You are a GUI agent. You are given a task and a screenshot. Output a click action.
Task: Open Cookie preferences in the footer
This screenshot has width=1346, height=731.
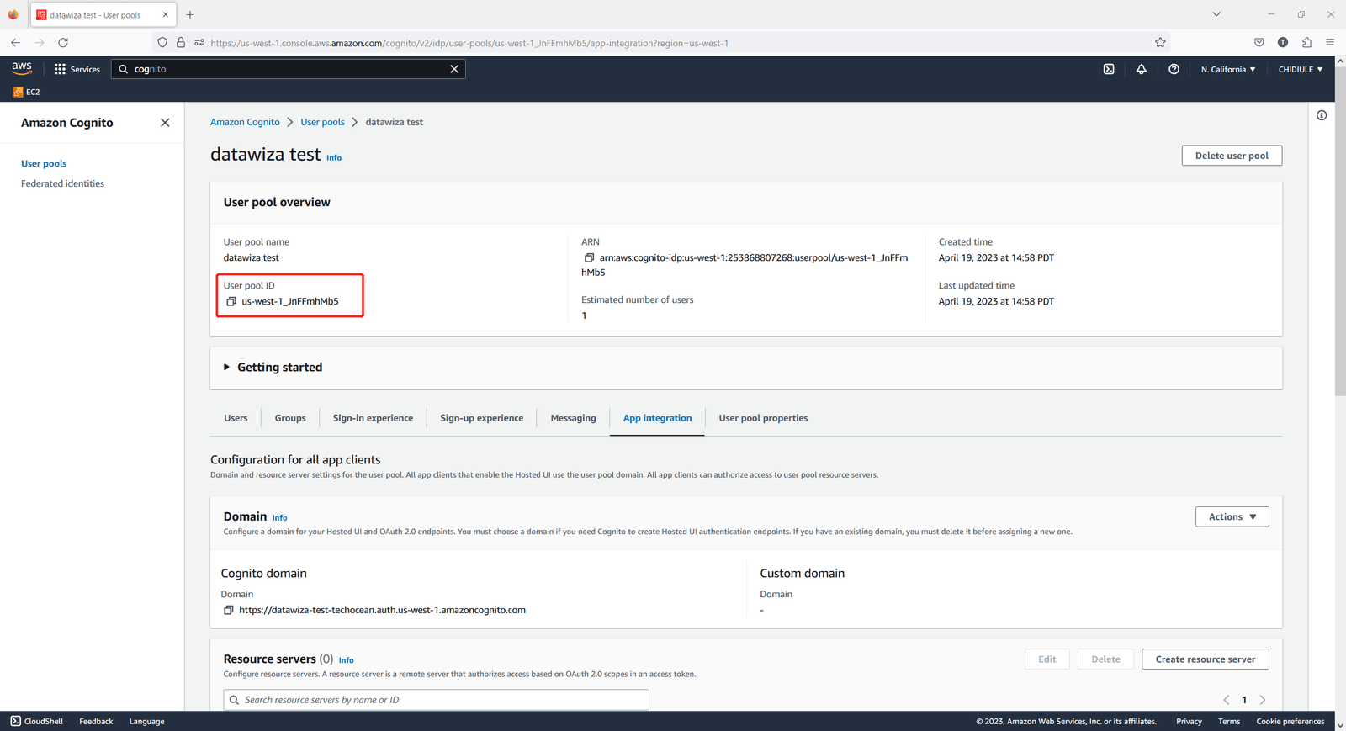pos(1290,721)
